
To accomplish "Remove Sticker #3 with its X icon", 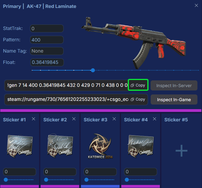I will click(x=114, y=119).
